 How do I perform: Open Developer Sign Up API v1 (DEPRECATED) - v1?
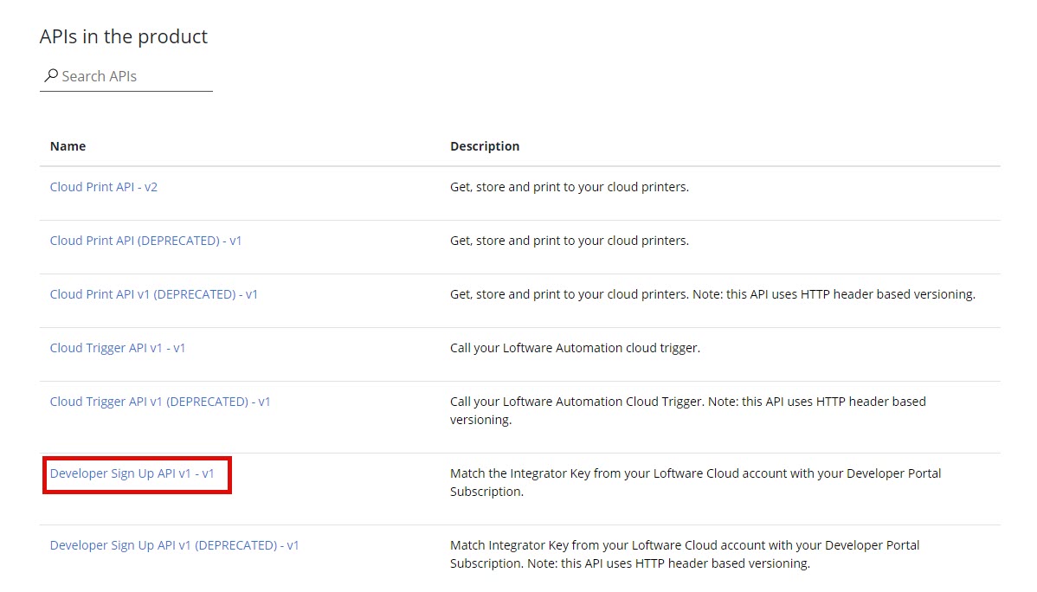pyautogui.click(x=174, y=545)
